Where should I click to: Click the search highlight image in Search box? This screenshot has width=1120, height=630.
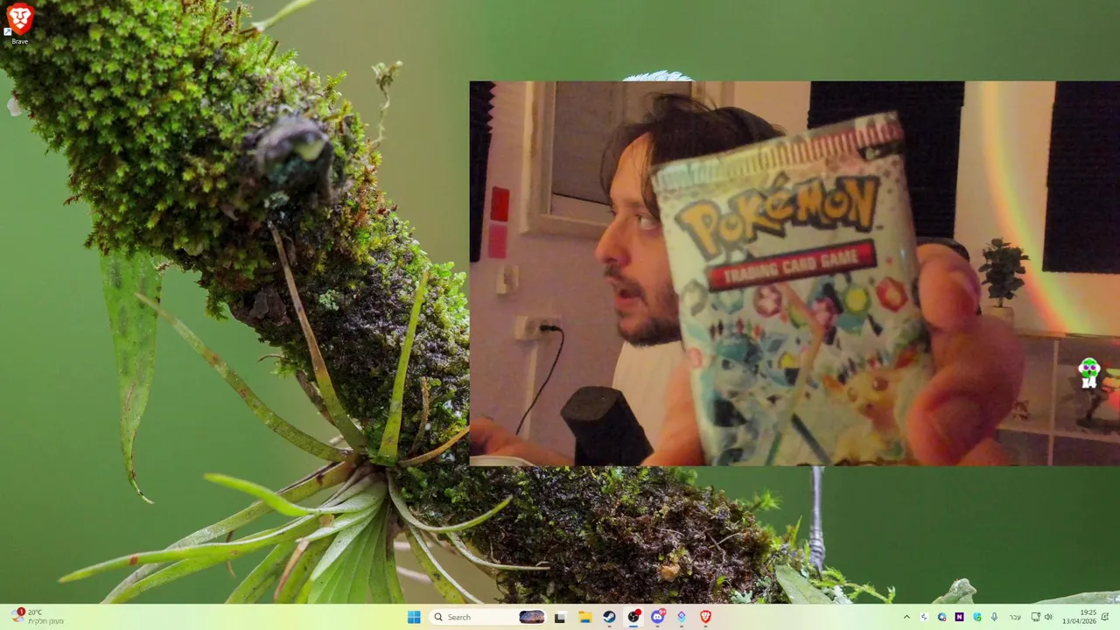coord(532,617)
